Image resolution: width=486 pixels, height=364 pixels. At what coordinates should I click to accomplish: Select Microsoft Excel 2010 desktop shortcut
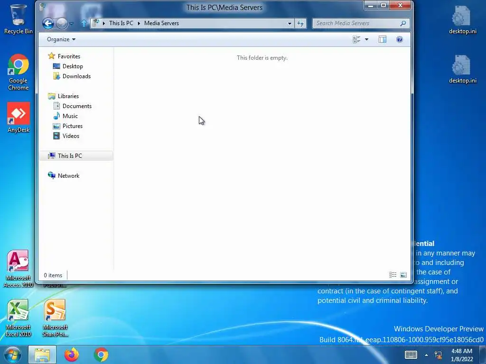pos(18,318)
